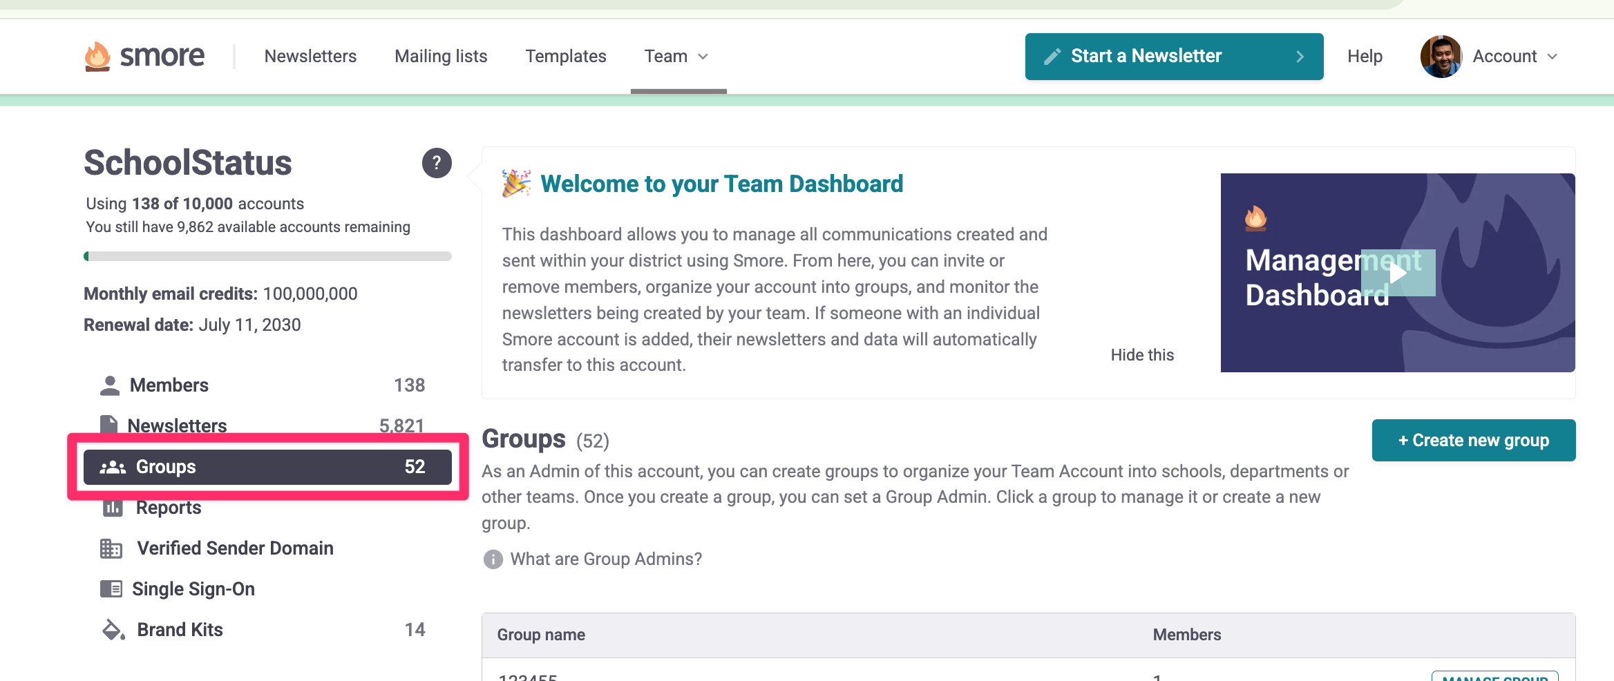
Task: Click the accounts usage progress bar
Action: pyautogui.click(x=267, y=256)
